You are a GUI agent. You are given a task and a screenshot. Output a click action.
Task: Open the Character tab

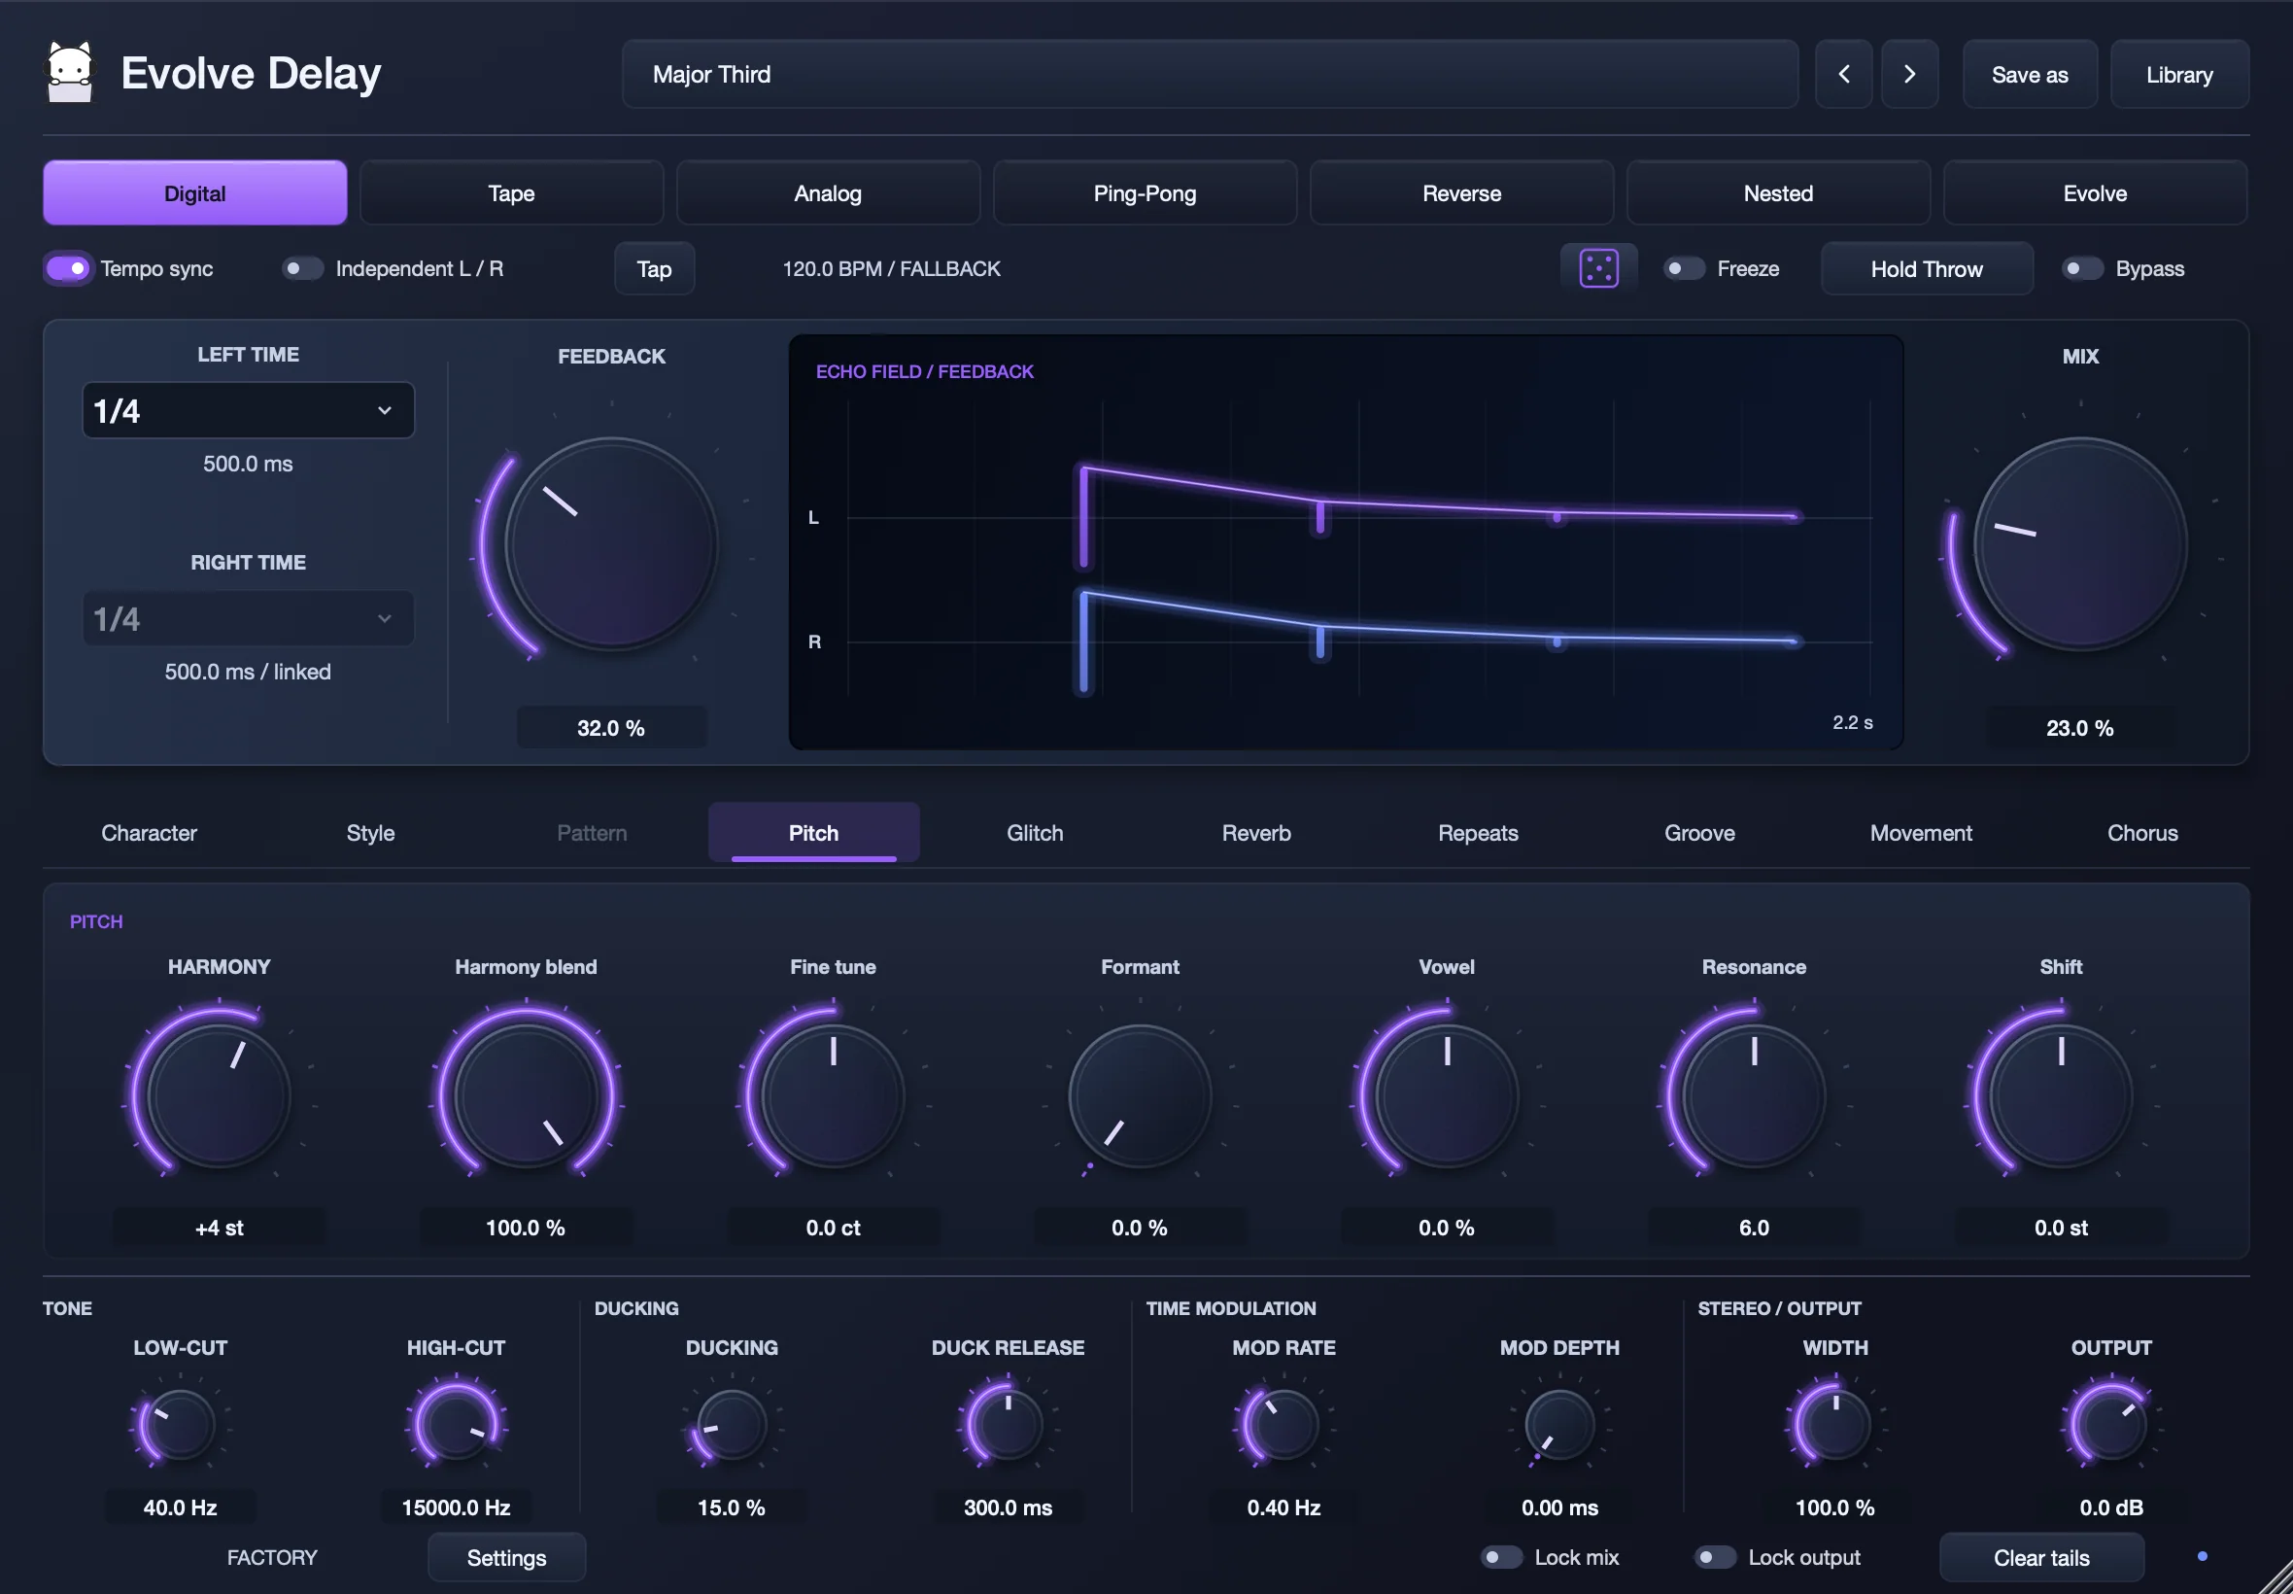[x=149, y=833]
